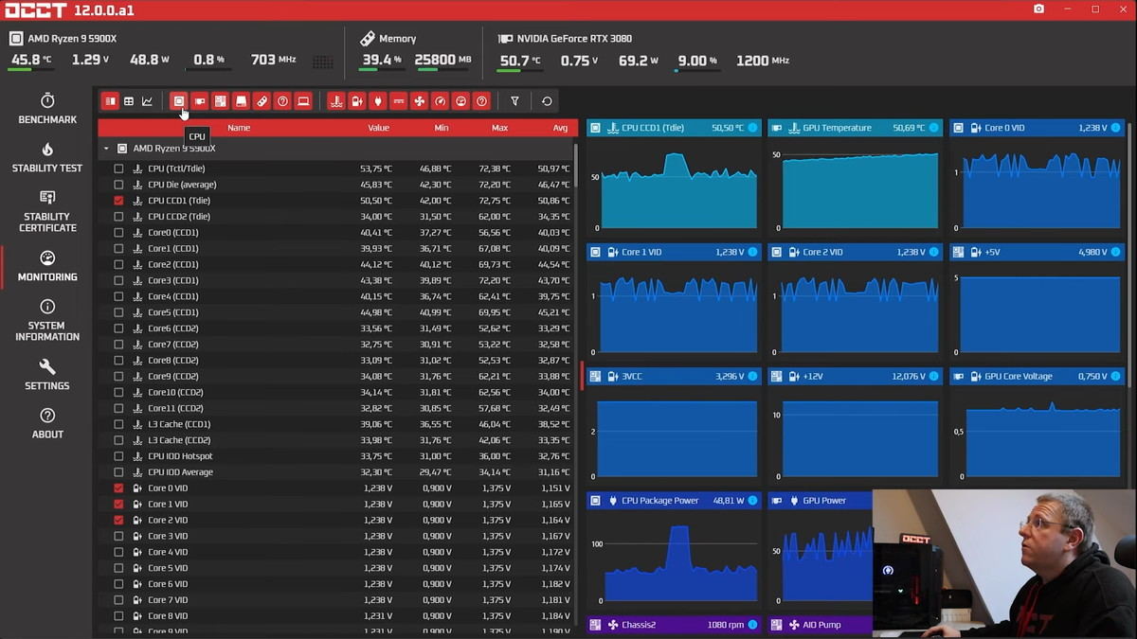Toggle the speedometer frequency filter icon
Image resolution: width=1137 pixels, height=639 pixels.
[x=440, y=100]
